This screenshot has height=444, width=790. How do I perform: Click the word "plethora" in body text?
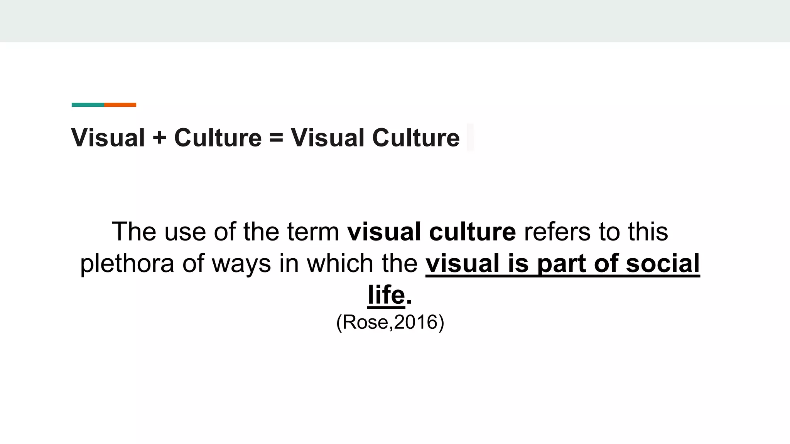click(x=127, y=264)
